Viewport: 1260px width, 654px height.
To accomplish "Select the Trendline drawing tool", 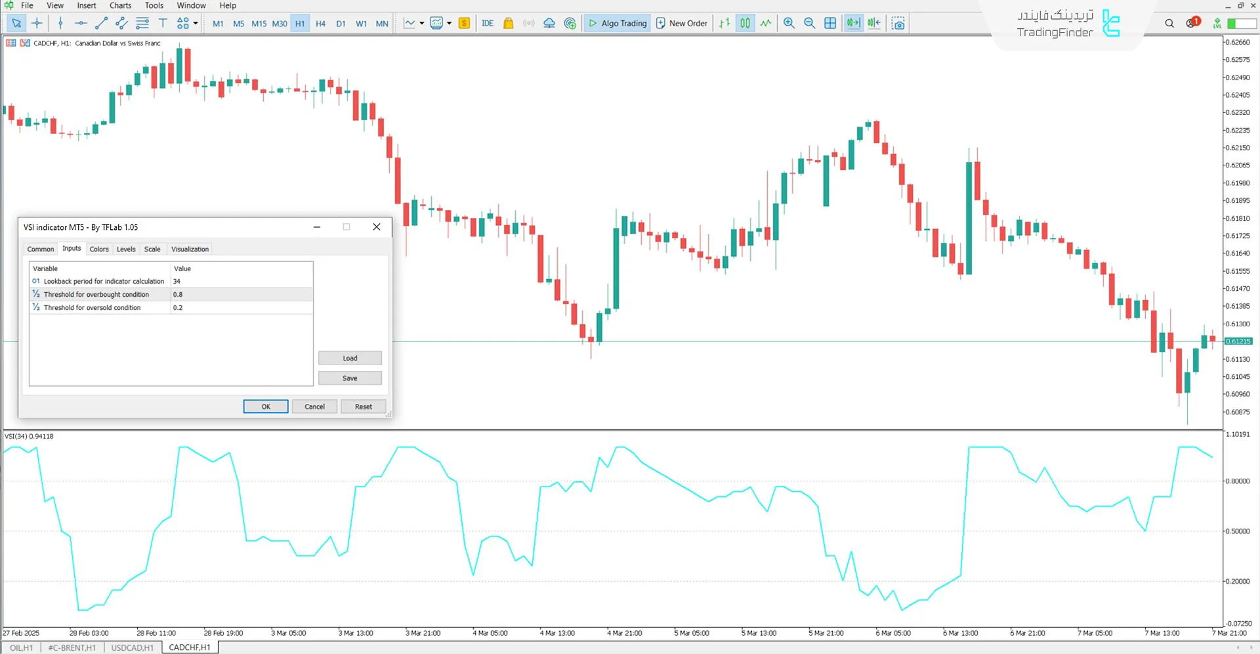I will tap(101, 23).
